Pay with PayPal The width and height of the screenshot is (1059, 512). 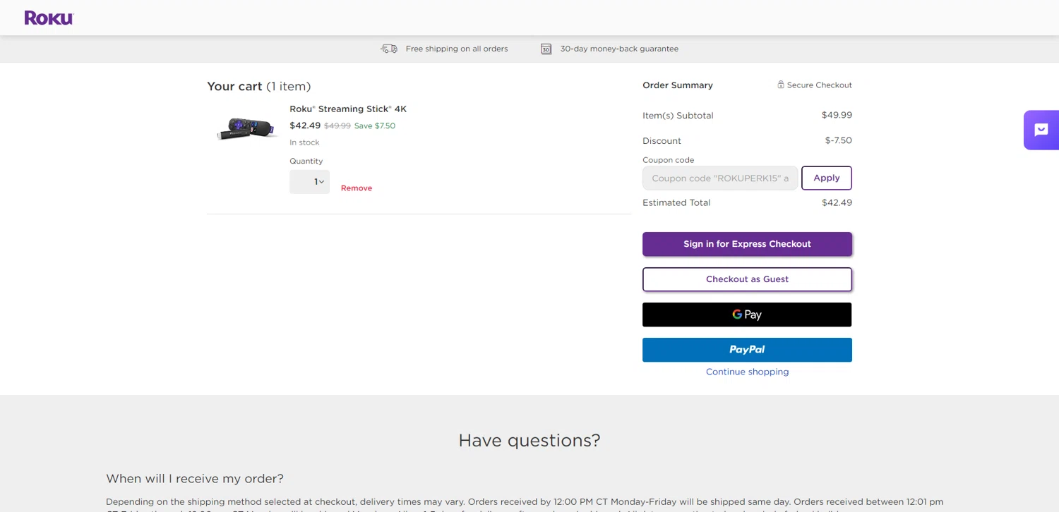(747, 350)
